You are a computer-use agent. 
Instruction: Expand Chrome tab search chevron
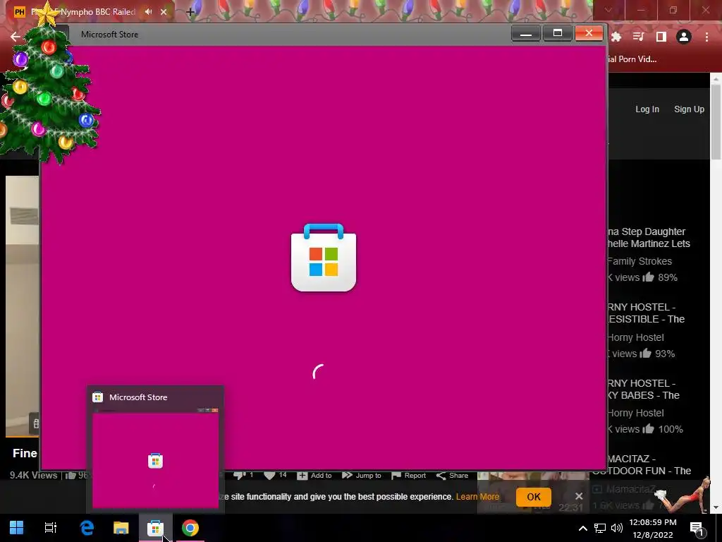click(x=608, y=10)
